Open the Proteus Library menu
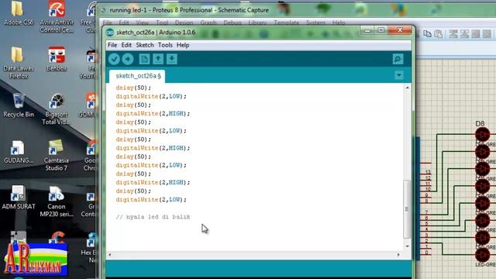This screenshot has width=496, height=279. pos(257,22)
